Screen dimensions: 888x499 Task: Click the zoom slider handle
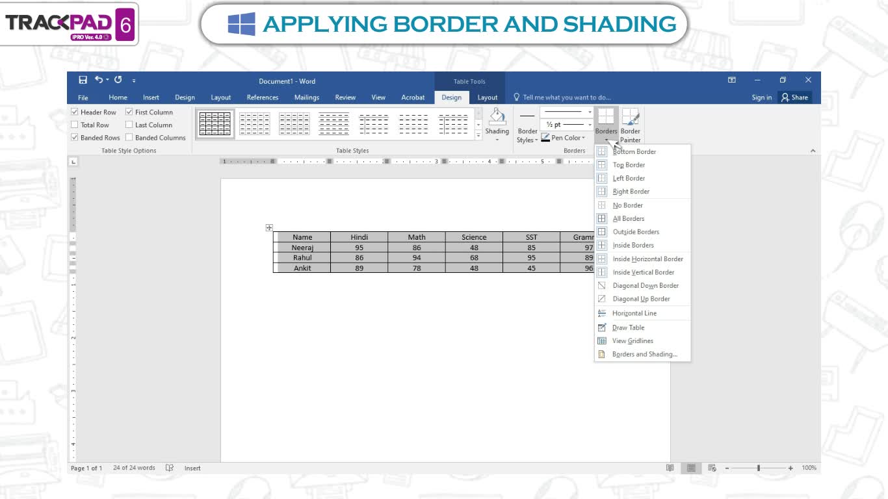tap(759, 468)
